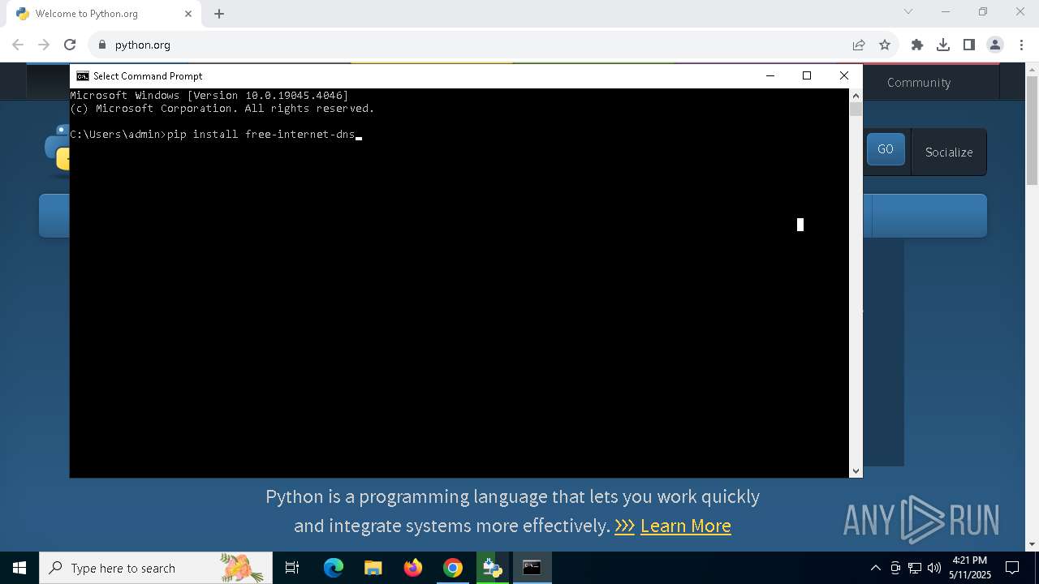Screen dimensions: 1039x584
Task: Click the taskbar search box
Action: pos(156,568)
